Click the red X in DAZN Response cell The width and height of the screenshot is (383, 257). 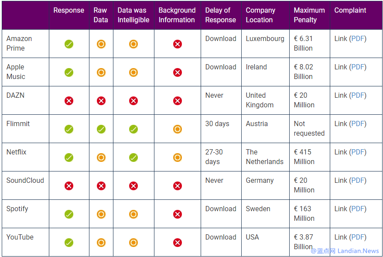click(69, 101)
